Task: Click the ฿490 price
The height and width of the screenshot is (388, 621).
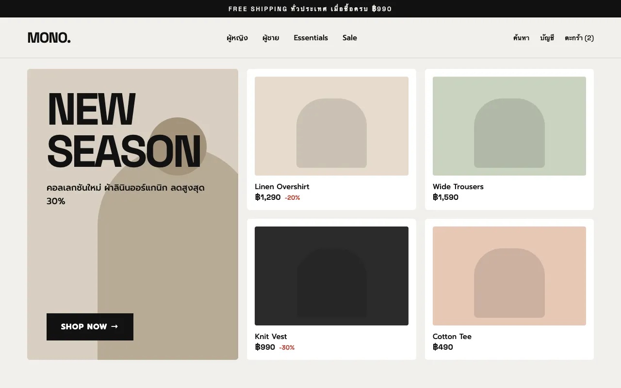Action: (x=443, y=347)
